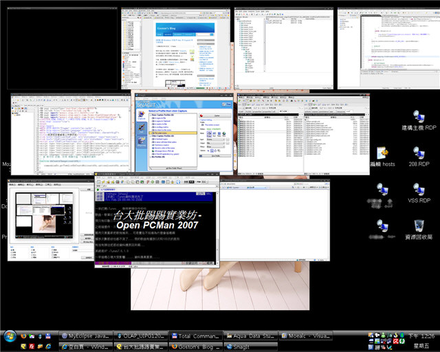The width and height of the screenshot is (440, 352).
Task: Collapse Other Capture Profiles group in SnagIt
Action: pos(150,136)
